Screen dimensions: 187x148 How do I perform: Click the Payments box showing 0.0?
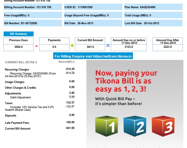click(54, 47)
